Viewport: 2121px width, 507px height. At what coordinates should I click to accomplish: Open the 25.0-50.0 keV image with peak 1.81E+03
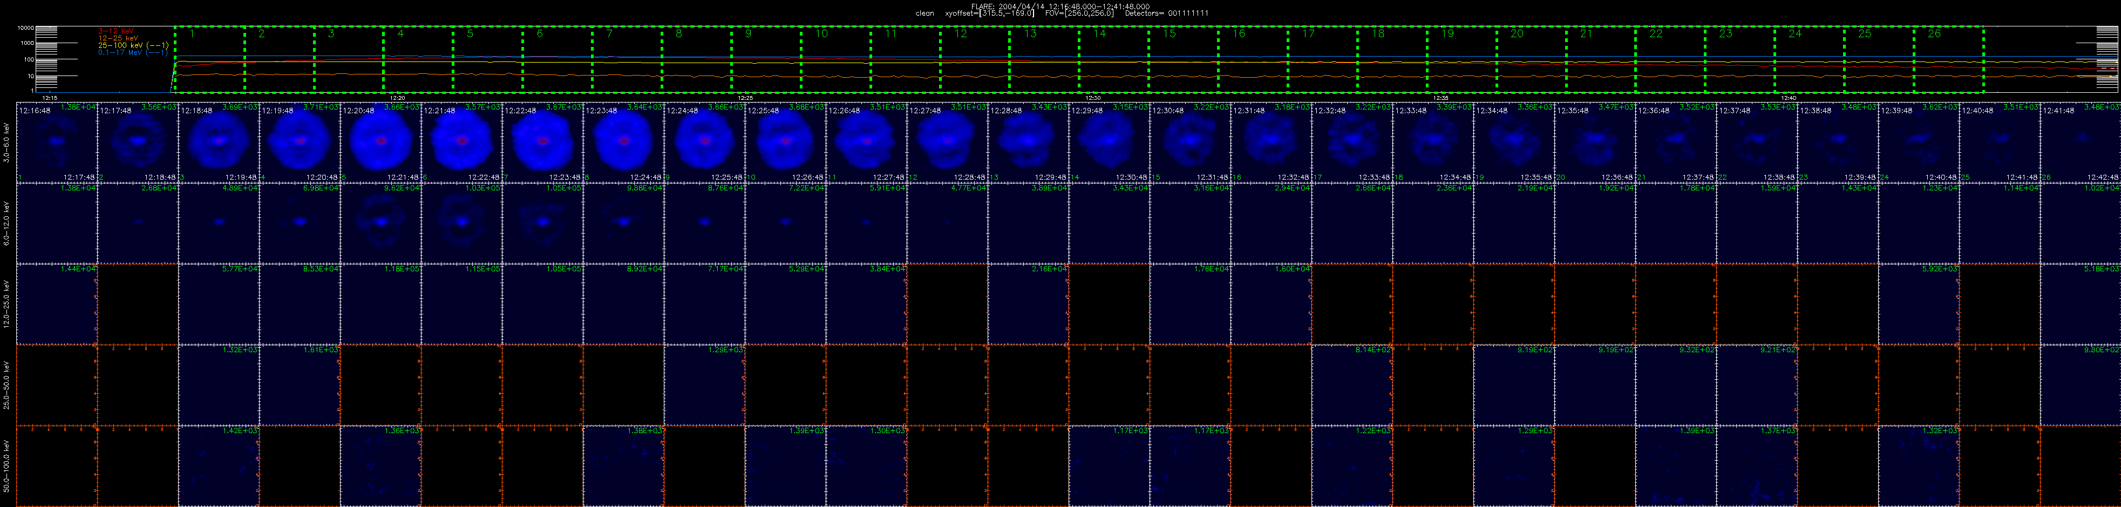coord(300,385)
